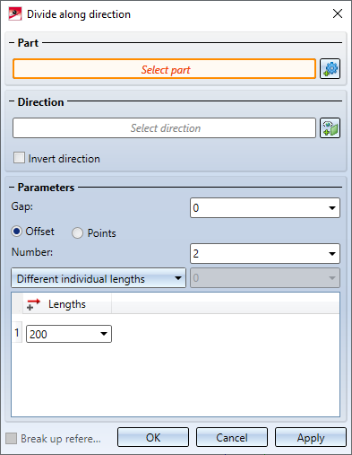Select the Offset radio button

click(x=17, y=232)
